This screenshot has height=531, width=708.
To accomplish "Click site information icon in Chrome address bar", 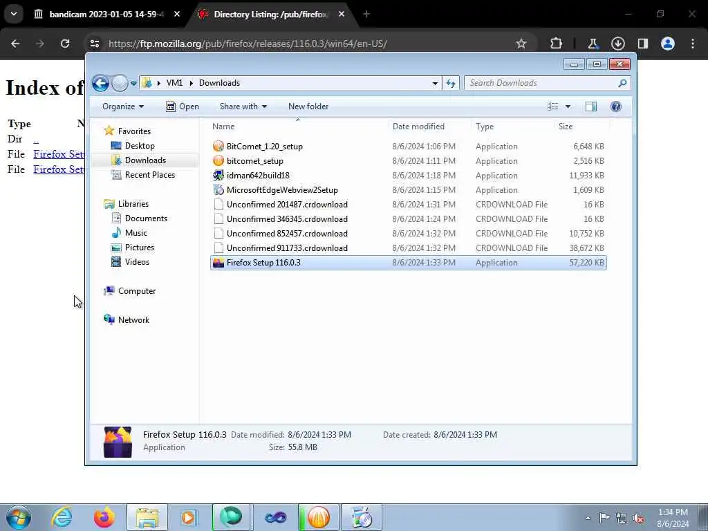I will pos(94,44).
